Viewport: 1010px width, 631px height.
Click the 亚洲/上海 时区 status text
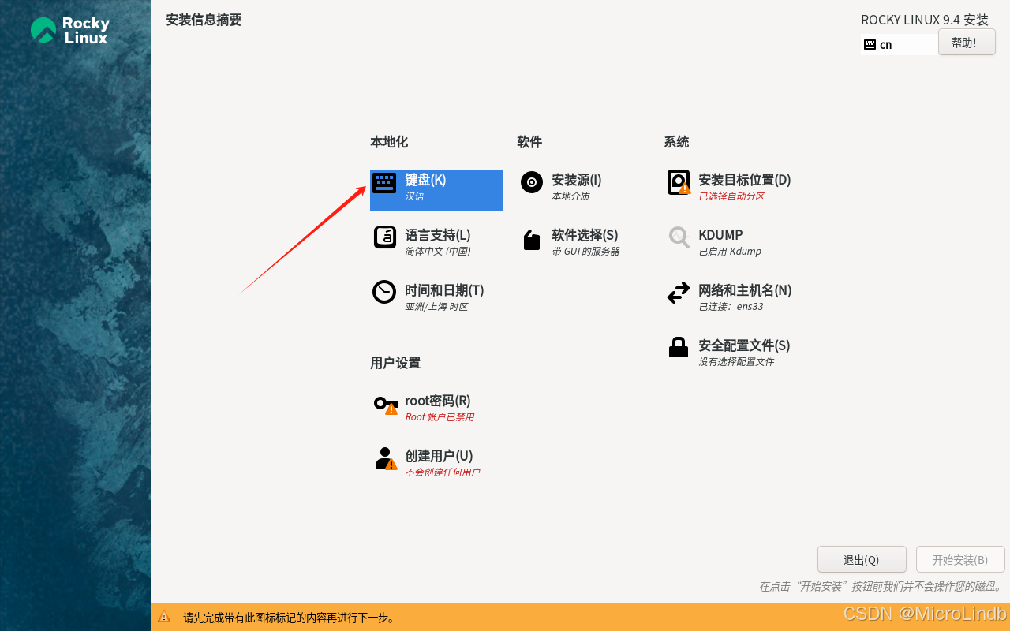coord(436,307)
